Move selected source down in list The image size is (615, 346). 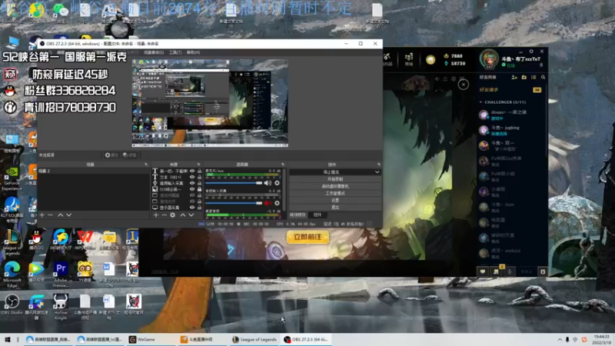click(191, 215)
